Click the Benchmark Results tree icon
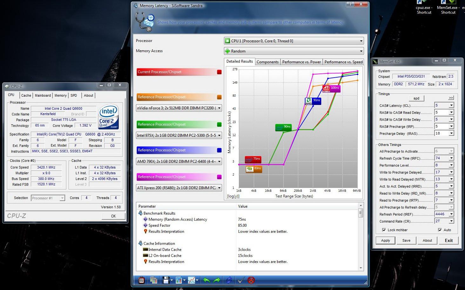Image resolution: width=465 pixels, height=290 pixels. coord(140,213)
